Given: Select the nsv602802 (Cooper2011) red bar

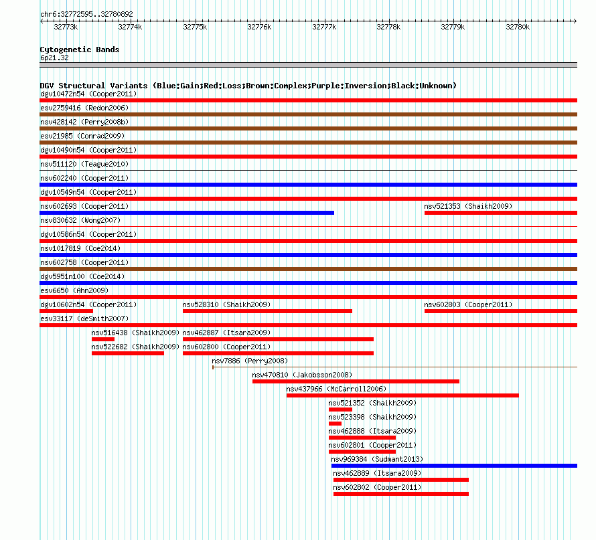Looking at the screenshot, I should pos(401,494).
